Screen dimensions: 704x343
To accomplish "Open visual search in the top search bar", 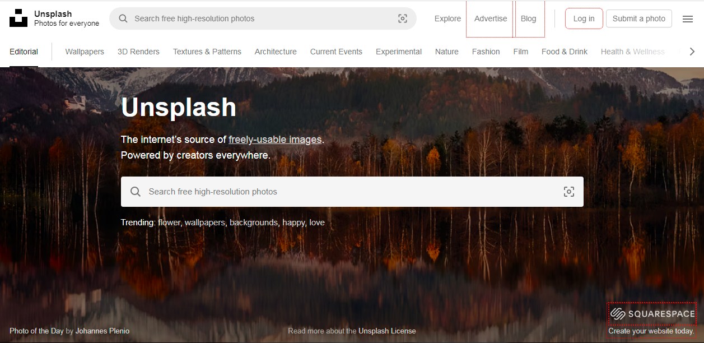I will click(403, 18).
